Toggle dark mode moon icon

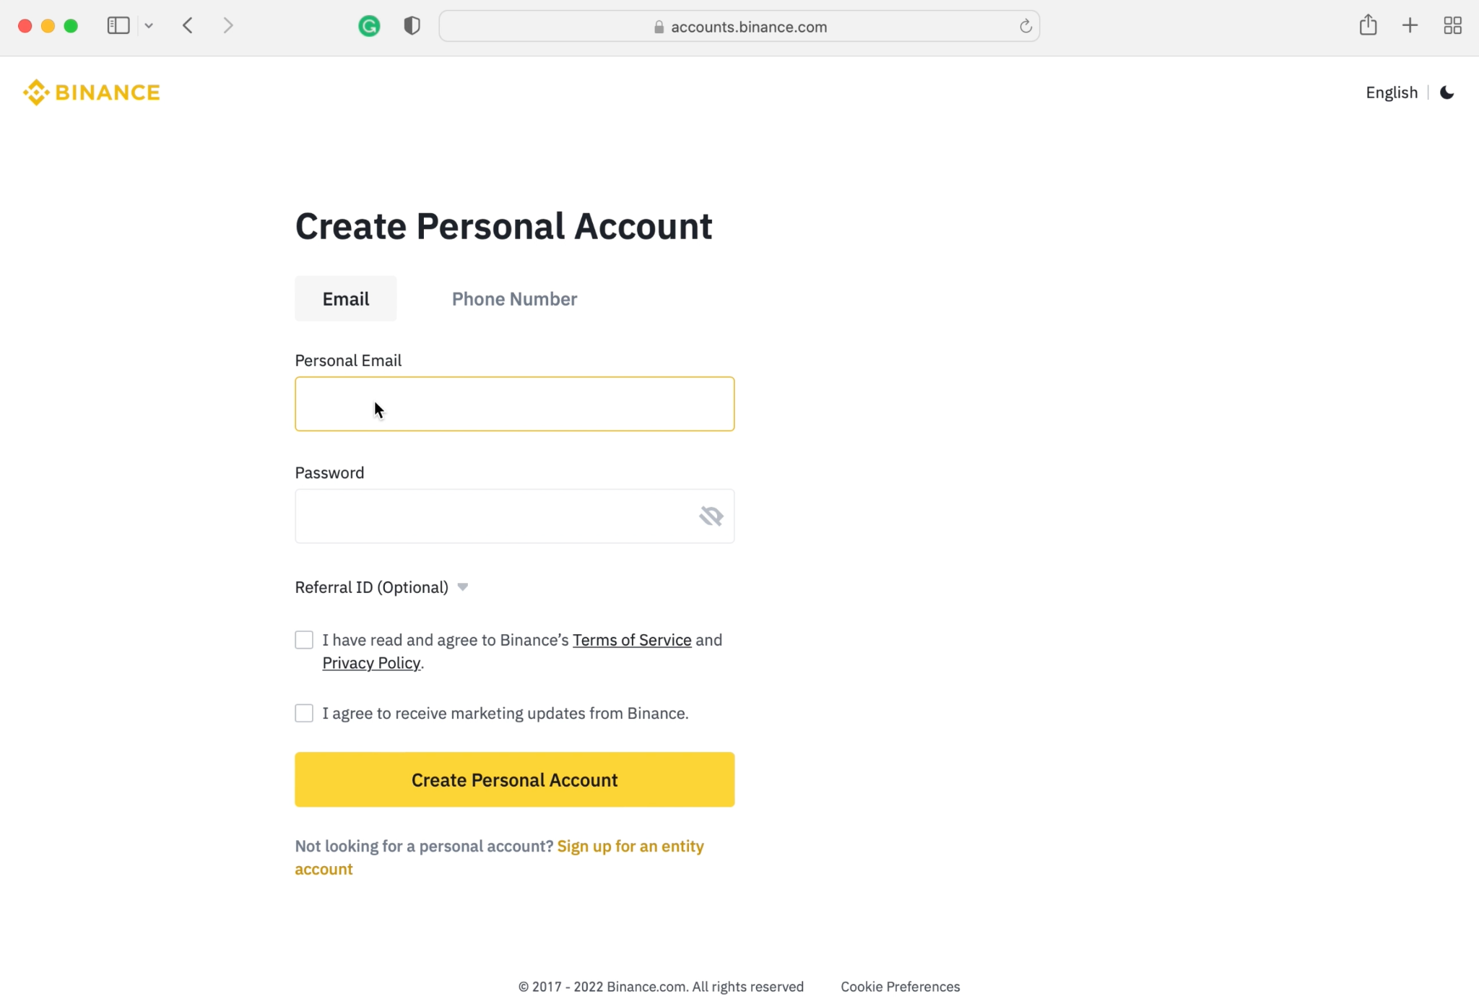[1447, 92]
